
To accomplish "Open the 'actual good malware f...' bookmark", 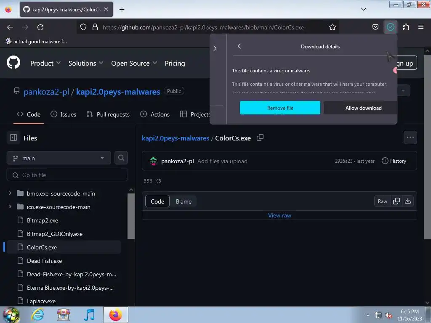I will [36, 42].
